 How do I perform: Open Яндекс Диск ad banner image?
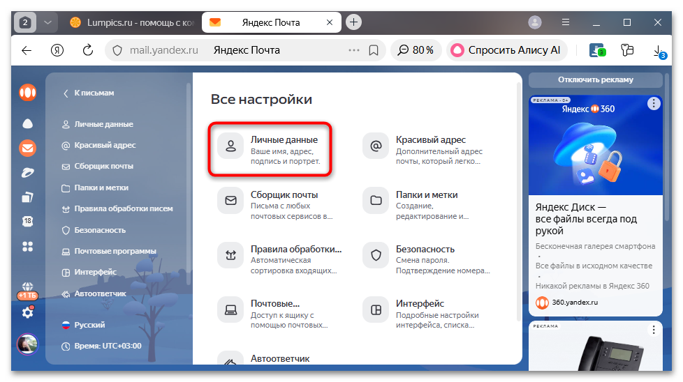coord(596,145)
